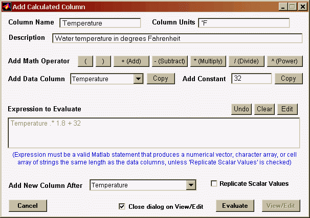Screen dimensions: 310x218
Task: Enable Replicate Scalar Values checkbox
Action: point(214,184)
